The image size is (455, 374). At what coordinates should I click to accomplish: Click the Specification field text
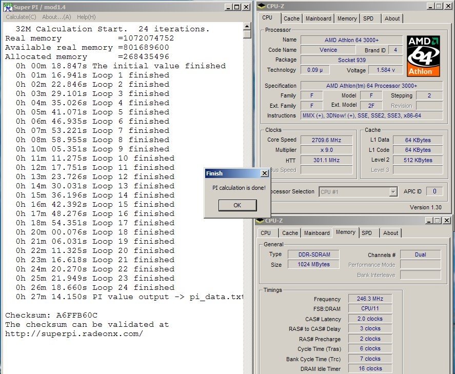coord(372,86)
